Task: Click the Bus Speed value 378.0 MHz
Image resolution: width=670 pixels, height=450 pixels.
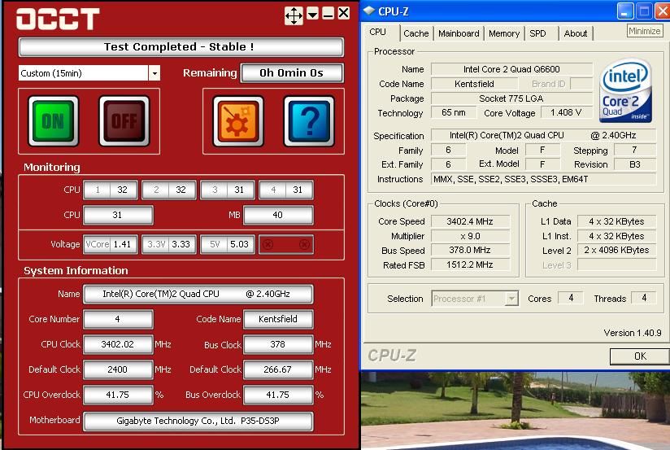Action: click(470, 251)
